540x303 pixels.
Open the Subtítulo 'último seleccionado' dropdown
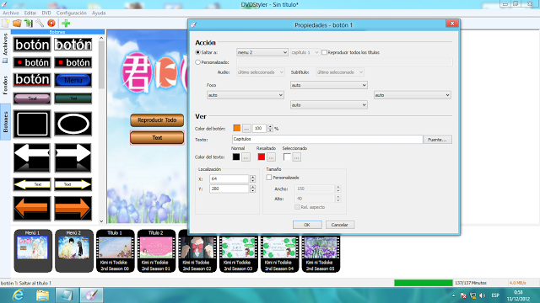click(340, 72)
